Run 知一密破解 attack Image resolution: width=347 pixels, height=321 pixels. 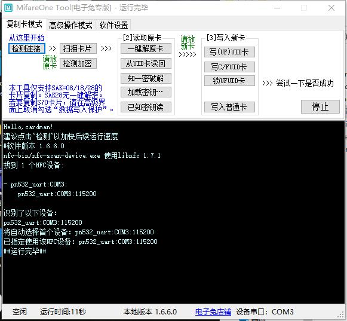click(x=146, y=78)
